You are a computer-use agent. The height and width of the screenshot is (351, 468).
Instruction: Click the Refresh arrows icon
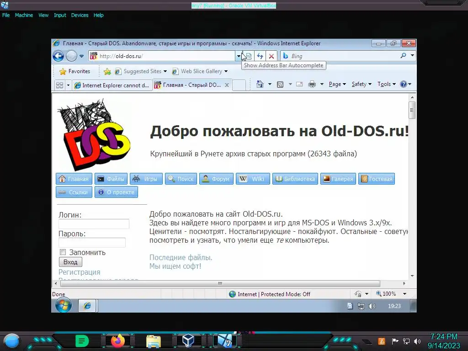point(260,56)
